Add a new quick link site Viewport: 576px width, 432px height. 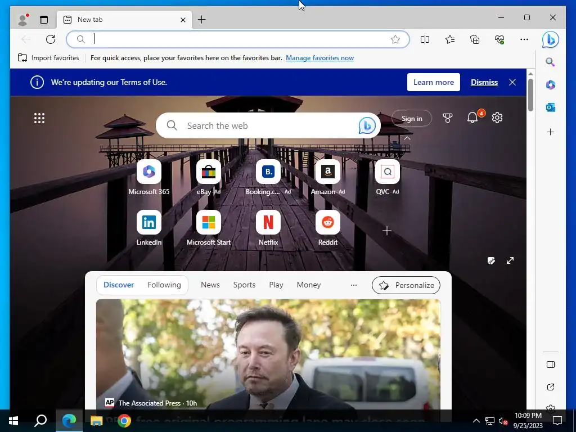tap(386, 231)
